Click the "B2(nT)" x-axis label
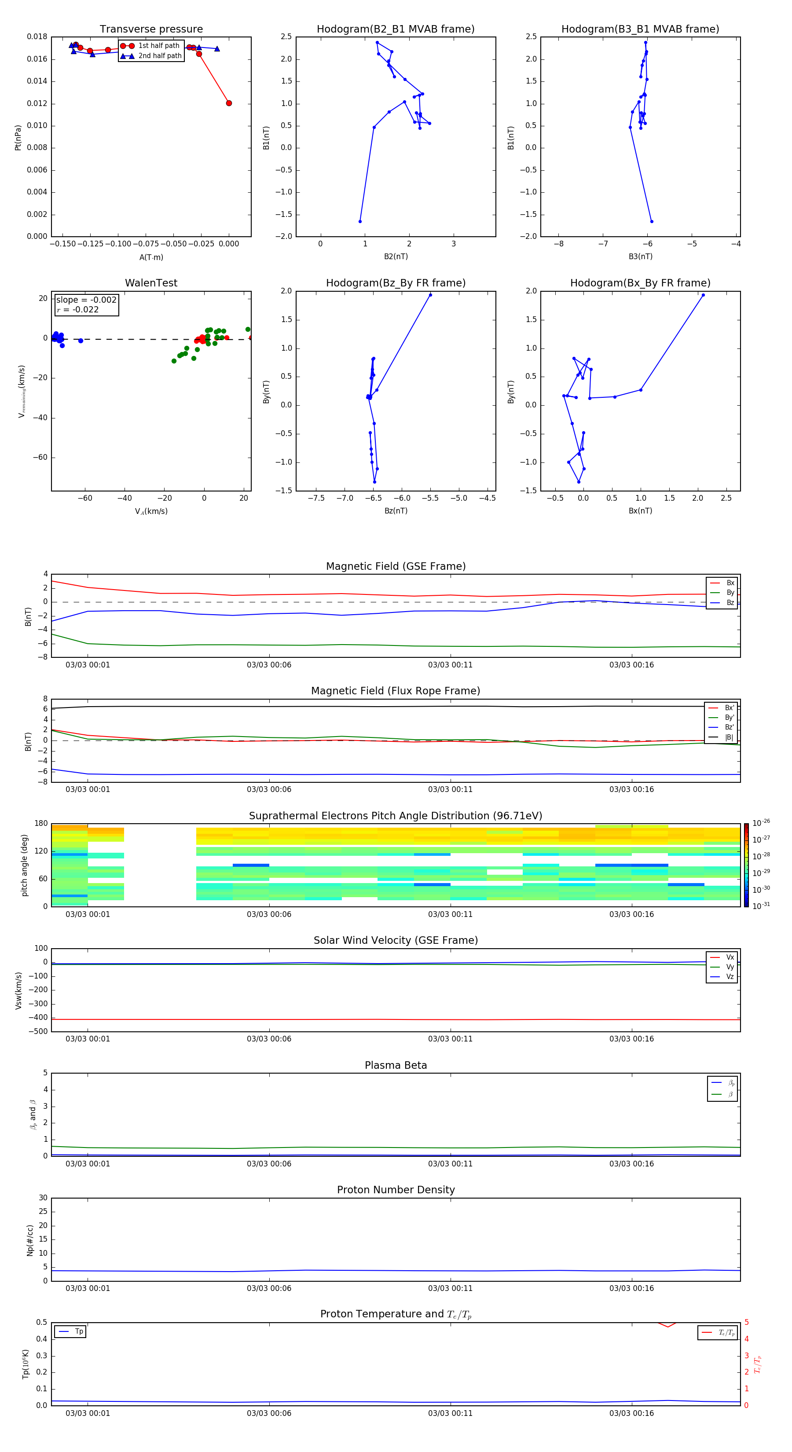This screenshot has height=1452, width=792. [396, 257]
